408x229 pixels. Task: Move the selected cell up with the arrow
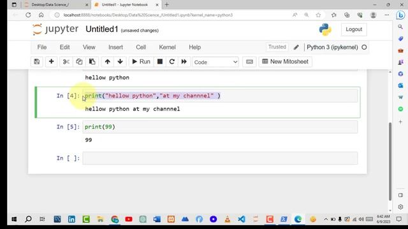[x=108, y=62]
